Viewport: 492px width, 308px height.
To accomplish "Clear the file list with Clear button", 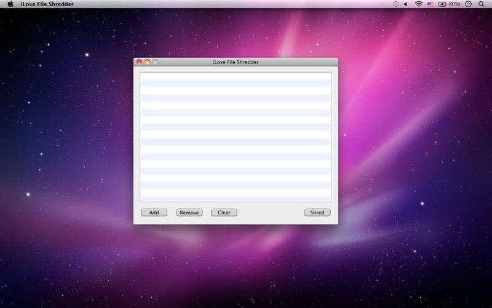I will pos(224,213).
